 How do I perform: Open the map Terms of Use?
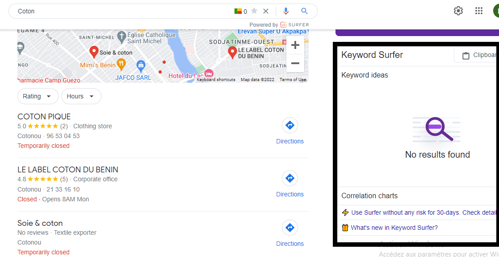pyautogui.click(x=293, y=80)
